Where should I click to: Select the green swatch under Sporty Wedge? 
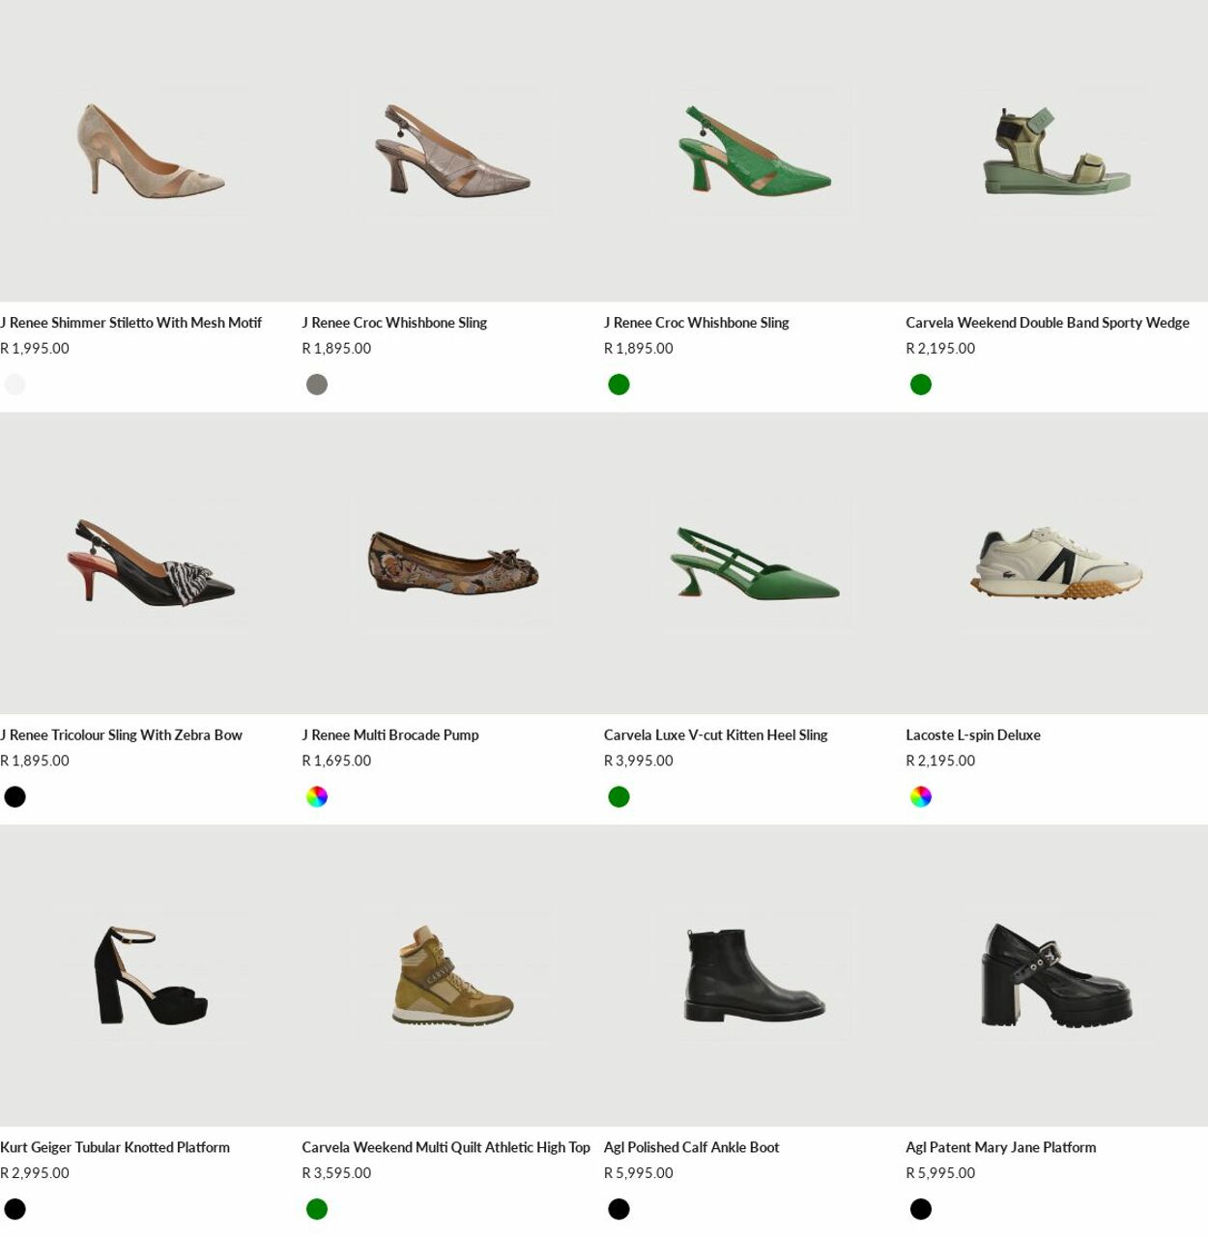pos(921,385)
